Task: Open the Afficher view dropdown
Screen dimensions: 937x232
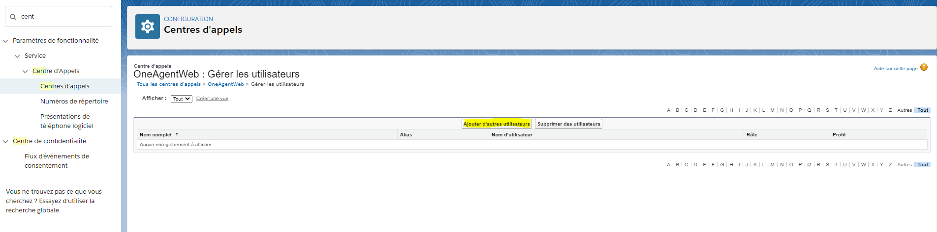Action: (181, 99)
